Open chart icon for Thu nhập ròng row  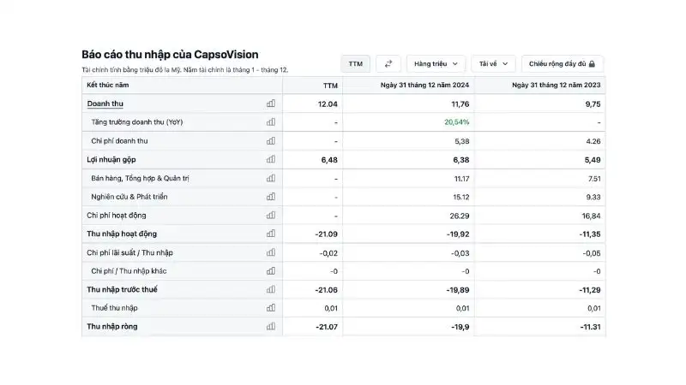[271, 326]
